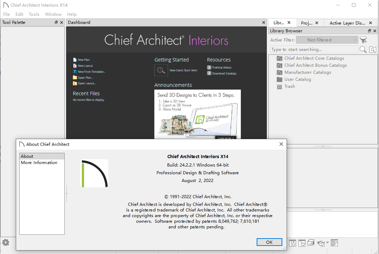Open the Training Videos resource
This screenshot has width=379, height=254.
click(x=221, y=67)
